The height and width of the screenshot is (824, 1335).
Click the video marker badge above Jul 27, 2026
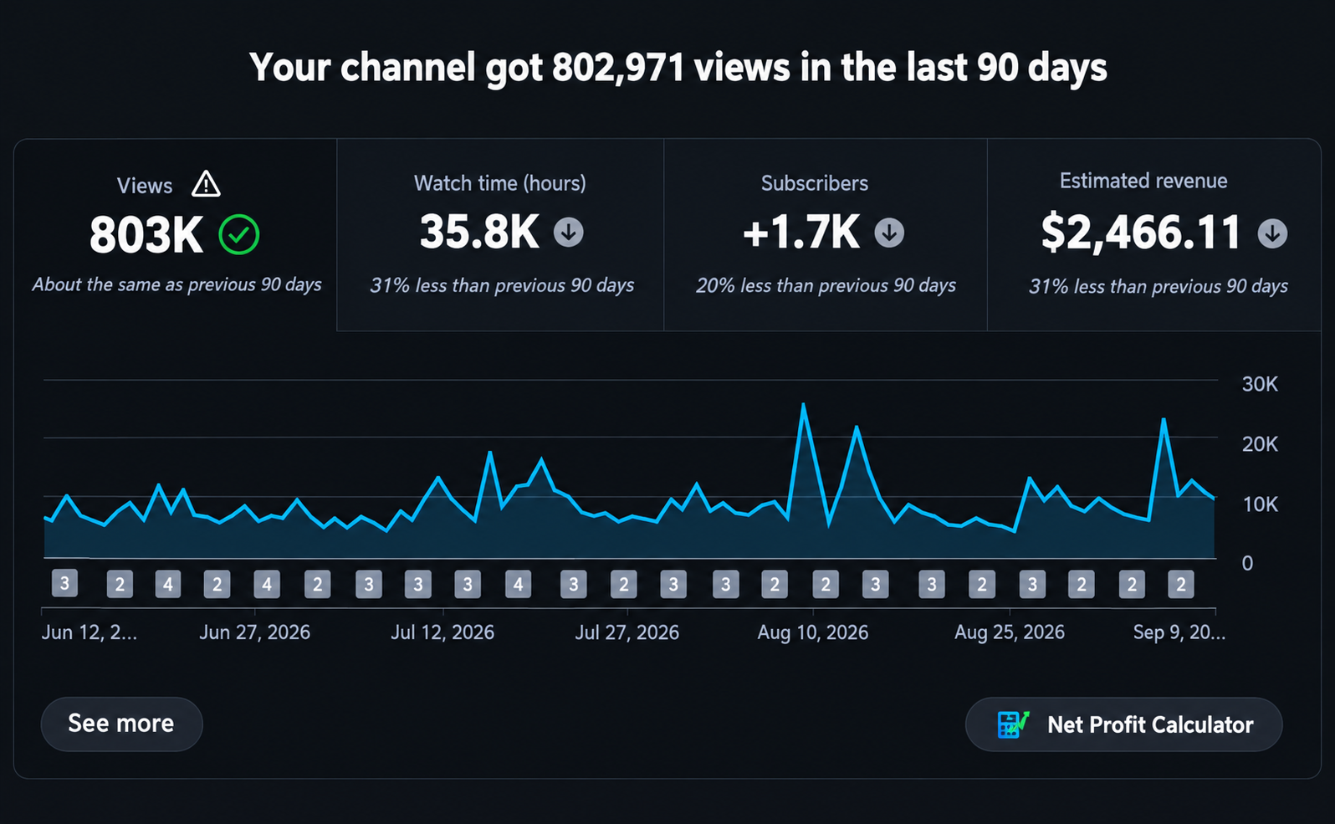click(x=624, y=584)
